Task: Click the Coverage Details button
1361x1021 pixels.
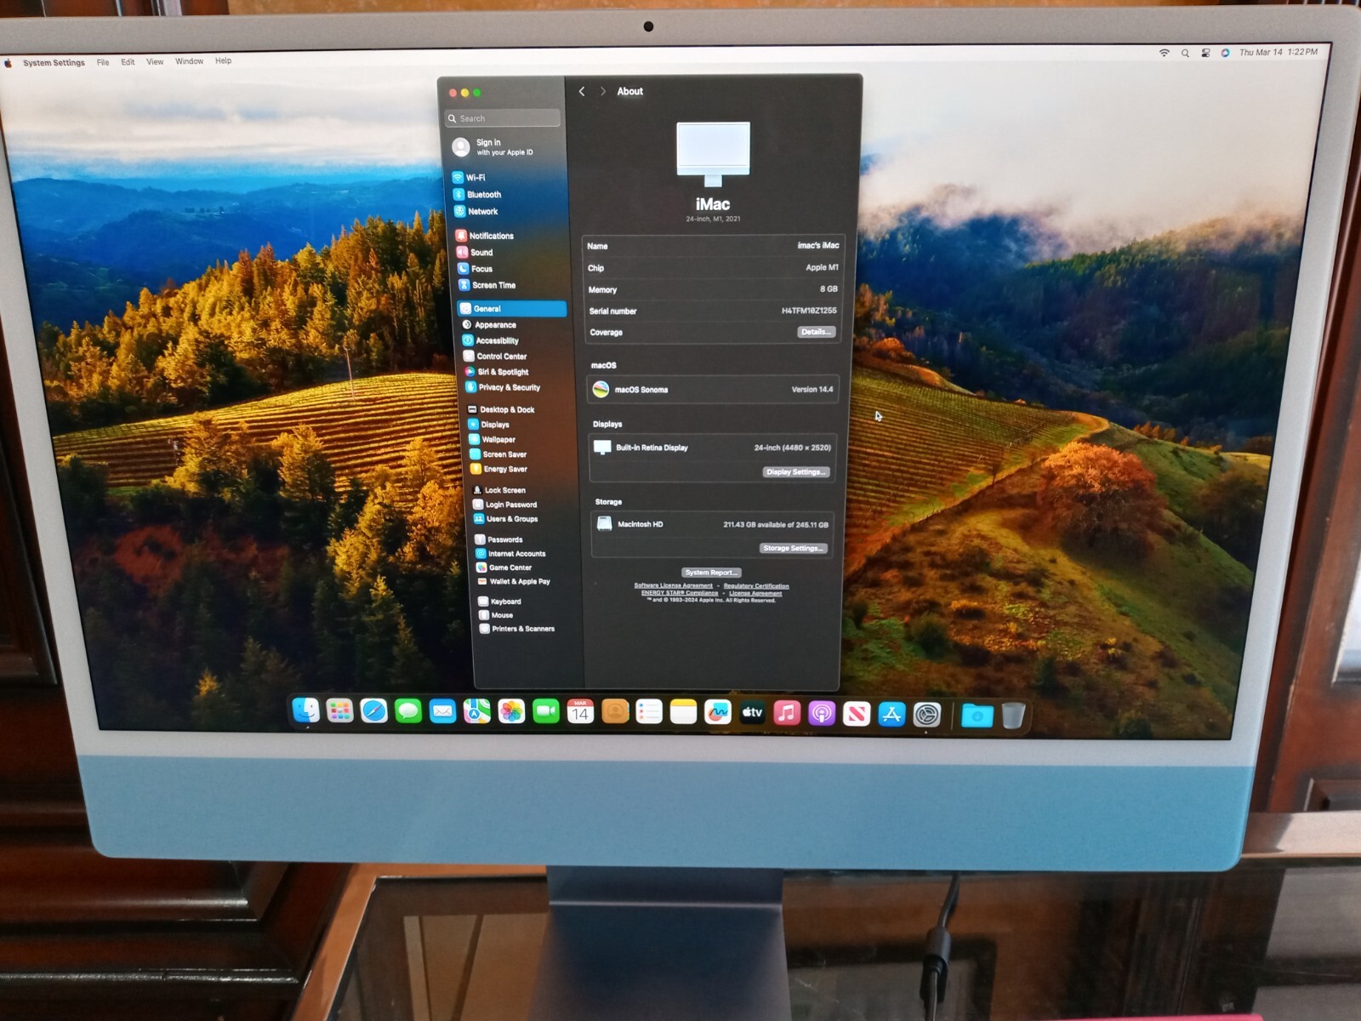Action: pos(816,332)
